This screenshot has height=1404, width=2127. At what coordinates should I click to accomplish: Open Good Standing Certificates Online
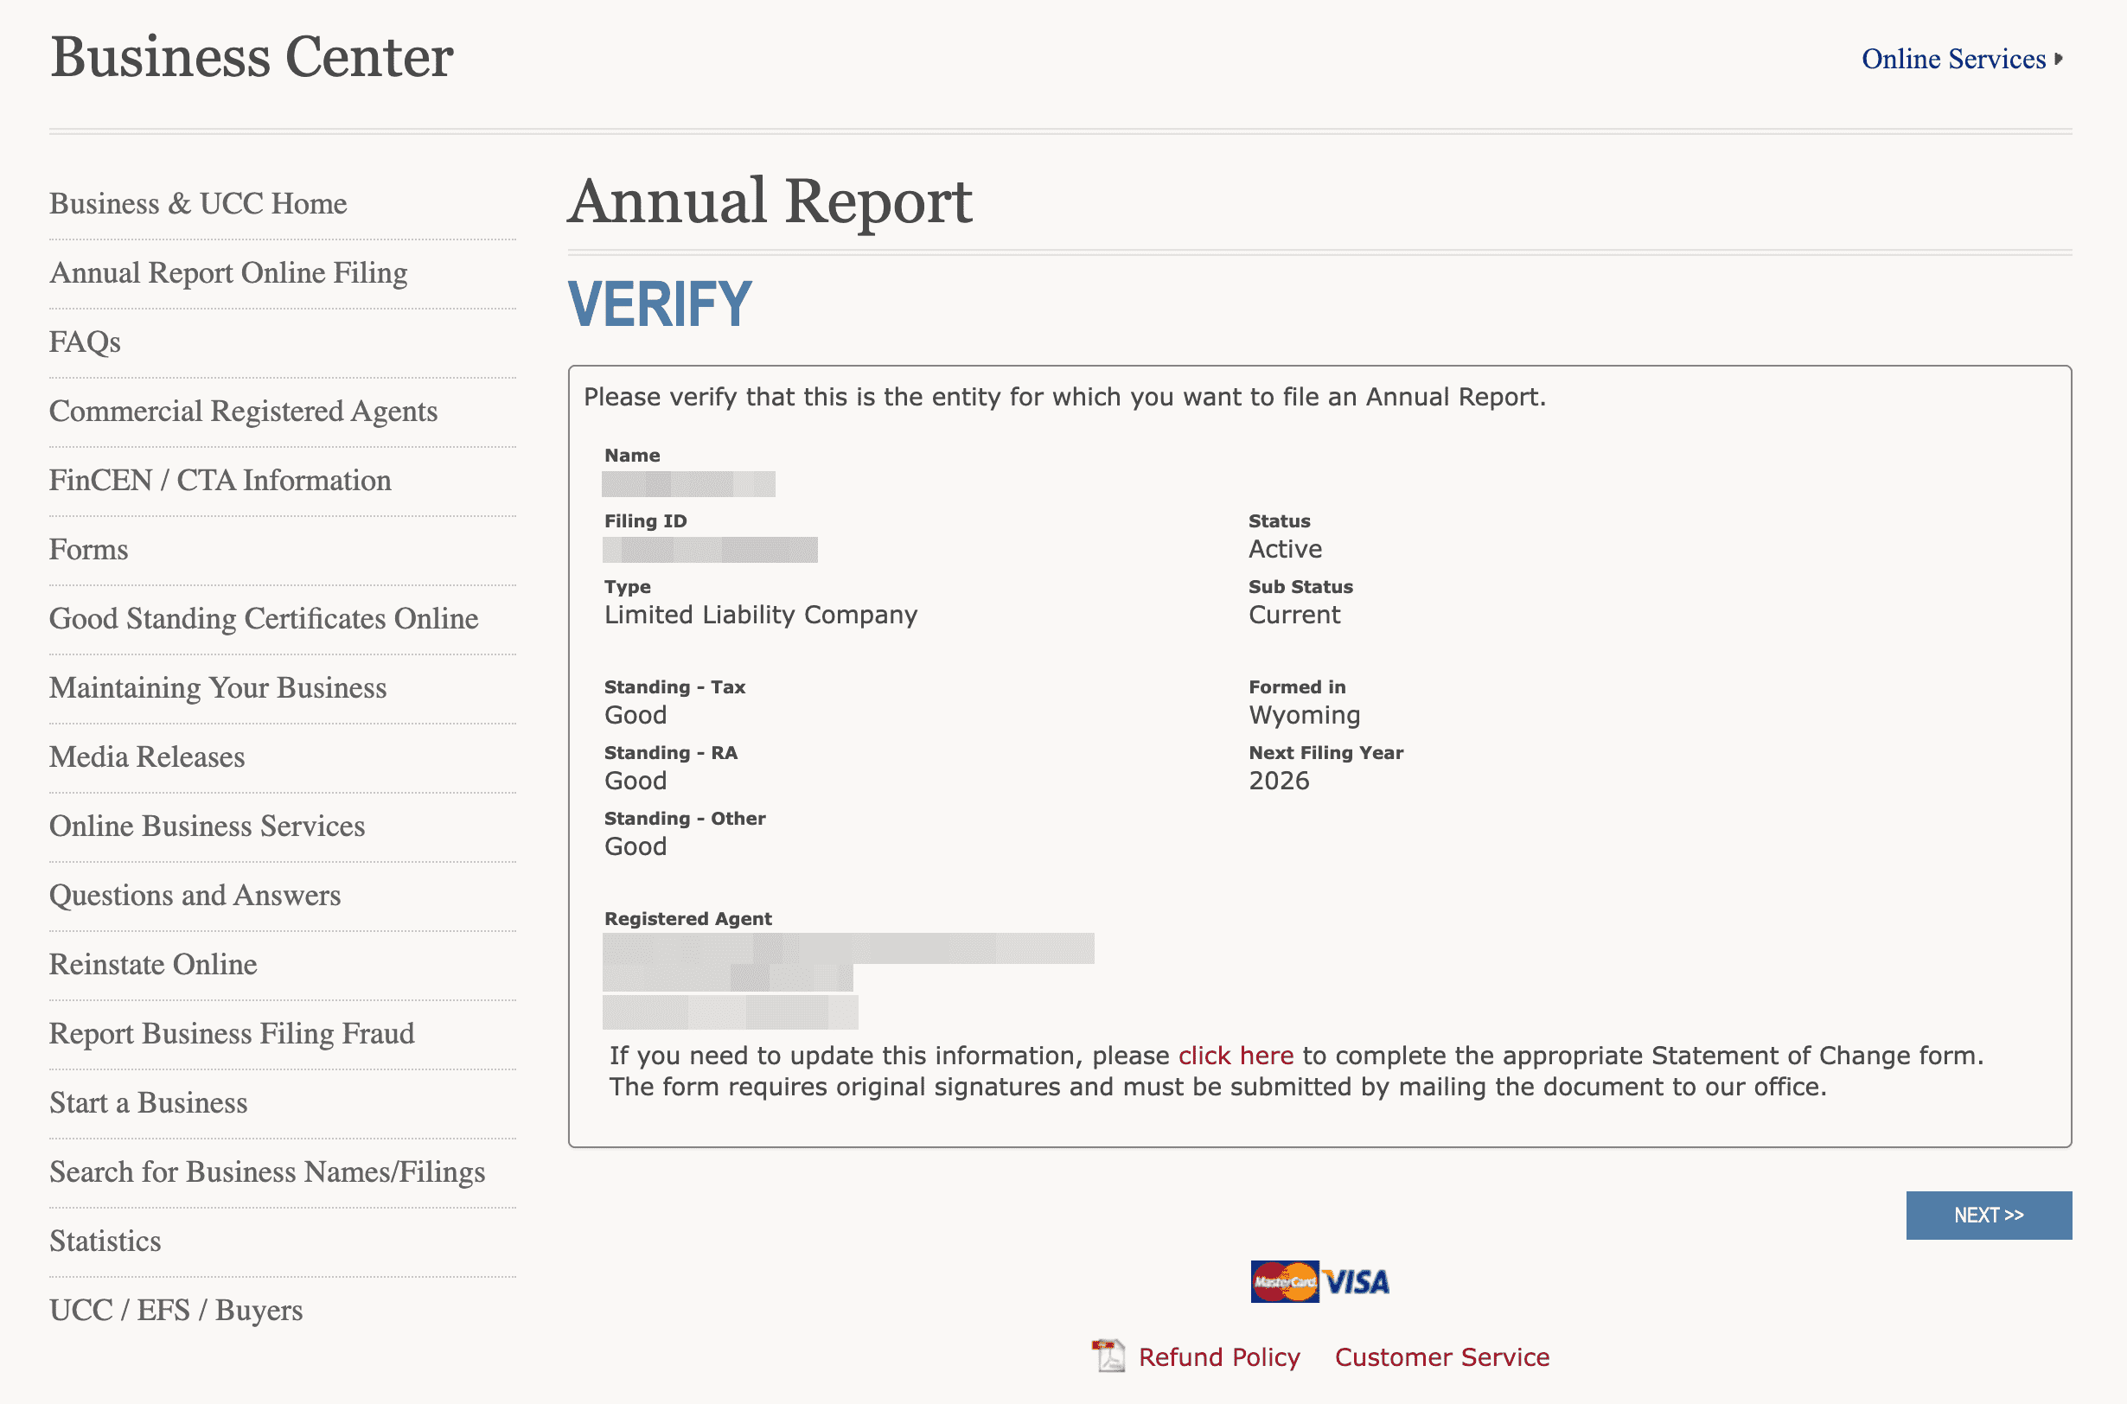(265, 619)
